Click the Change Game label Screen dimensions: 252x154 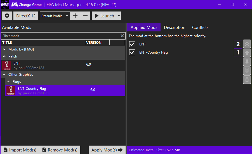(30, 5)
